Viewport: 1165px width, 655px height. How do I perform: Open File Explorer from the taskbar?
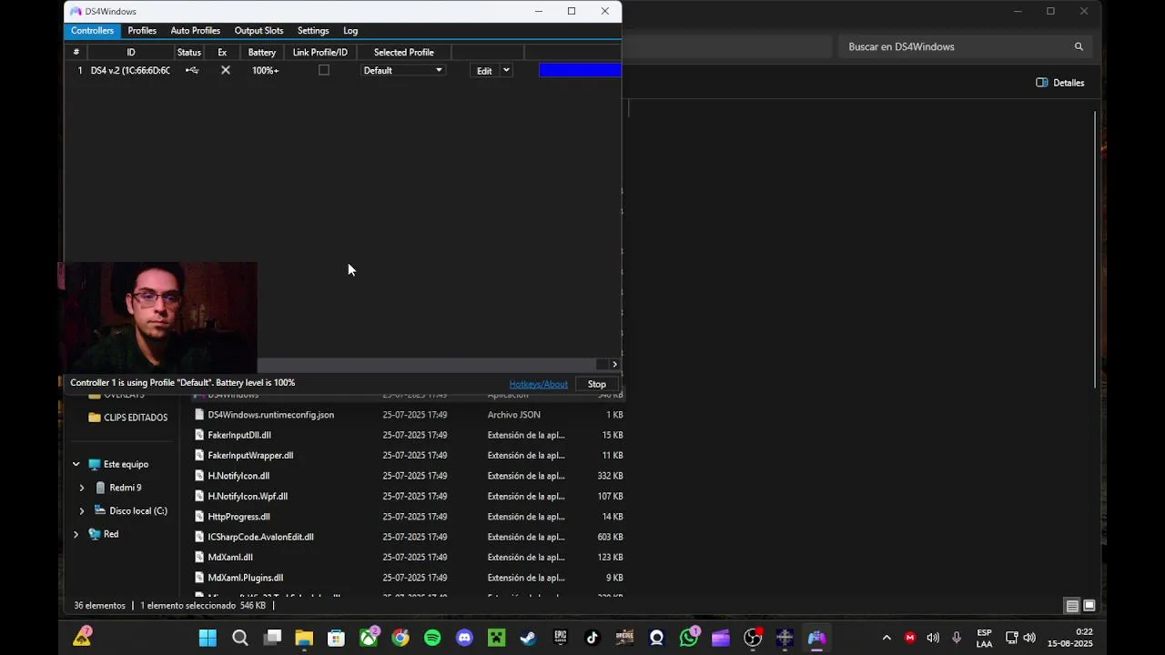tap(304, 638)
